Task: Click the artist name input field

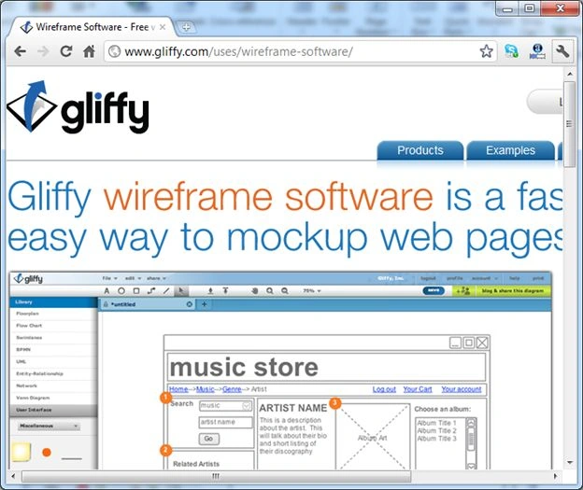Action: tap(226, 423)
